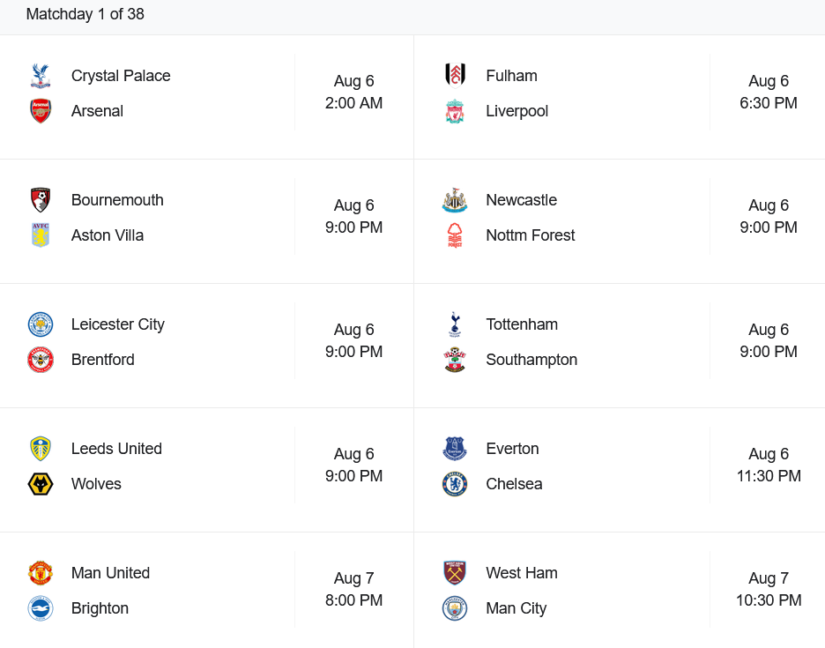The image size is (825, 648).
Task: Click the Tottenham club crest
Action: click(455, 324)
